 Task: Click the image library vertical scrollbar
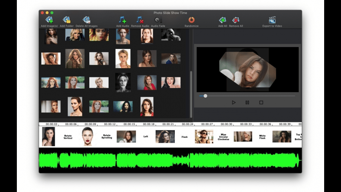(x=191, y=93)
